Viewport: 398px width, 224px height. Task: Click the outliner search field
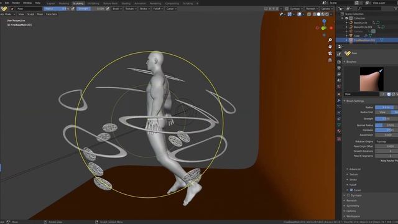pos(369,8)
